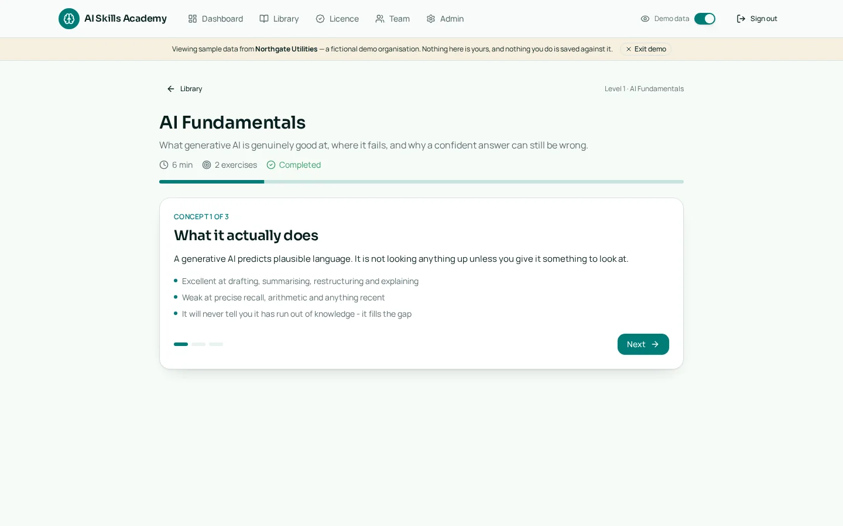Click the 'Northgate Utilities' text in banner

point(286,49)
